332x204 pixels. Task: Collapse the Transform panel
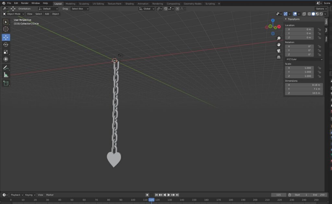point(286,19)
